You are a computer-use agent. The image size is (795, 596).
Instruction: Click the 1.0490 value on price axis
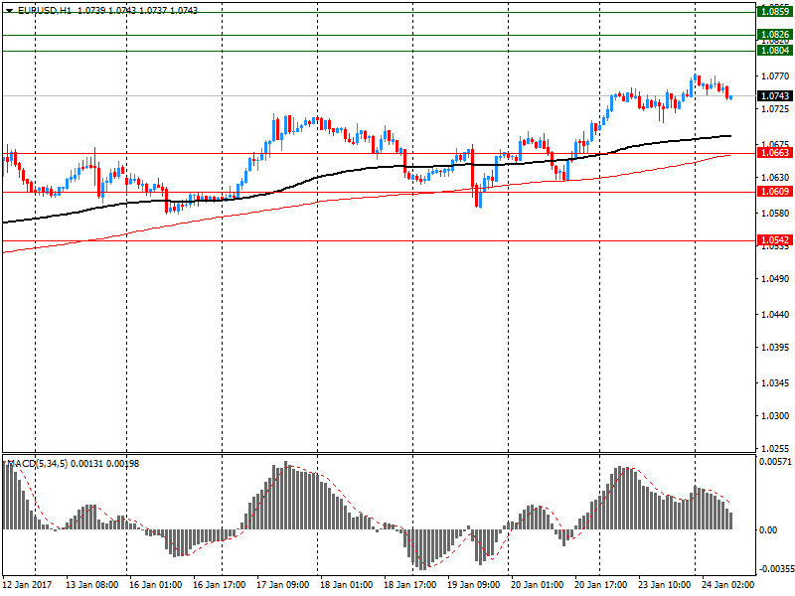[x=775, y=279]
